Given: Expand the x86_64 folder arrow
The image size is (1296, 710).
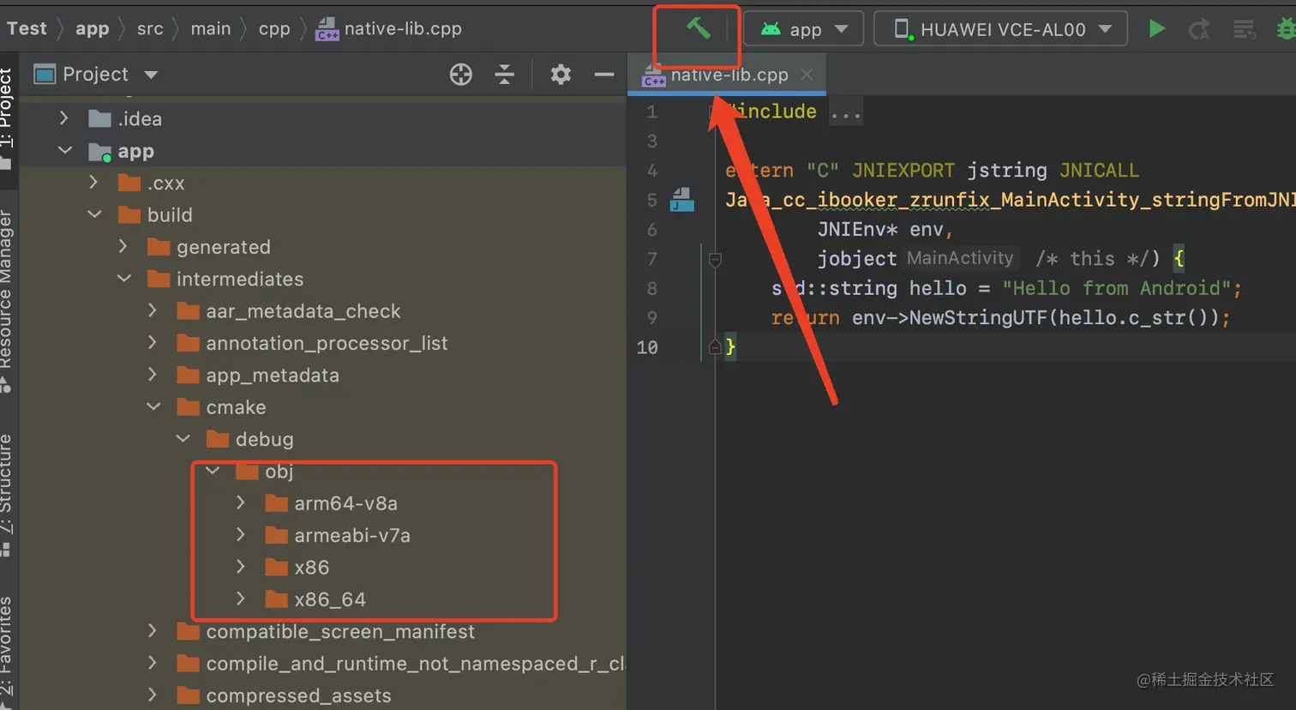Looking at the screenshot, I should [241, 599].
